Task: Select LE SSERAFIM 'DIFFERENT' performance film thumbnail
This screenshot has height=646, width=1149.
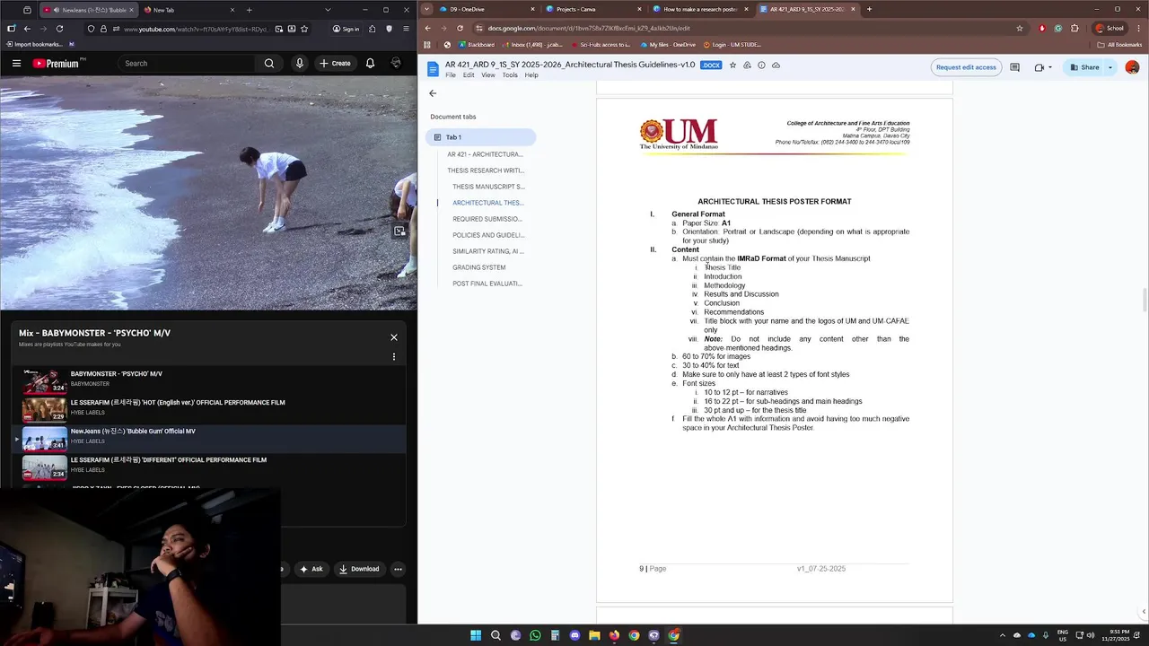Action: coord(45,466)
